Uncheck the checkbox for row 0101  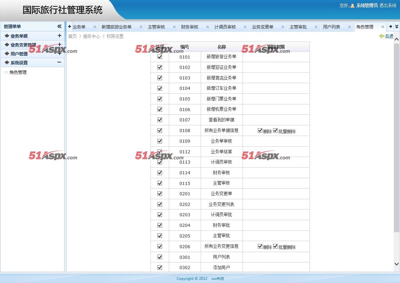click(160, 57)
